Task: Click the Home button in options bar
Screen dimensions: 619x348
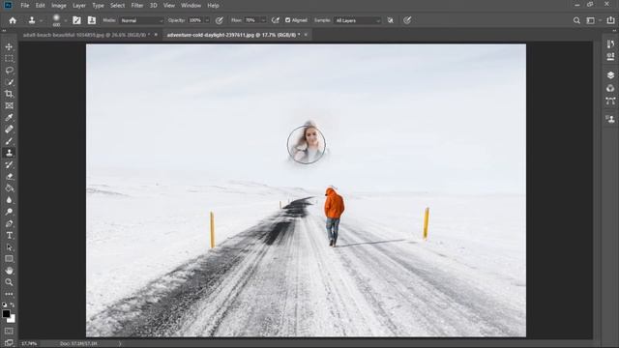Action: pyautogui.click(x=13, y=20)
